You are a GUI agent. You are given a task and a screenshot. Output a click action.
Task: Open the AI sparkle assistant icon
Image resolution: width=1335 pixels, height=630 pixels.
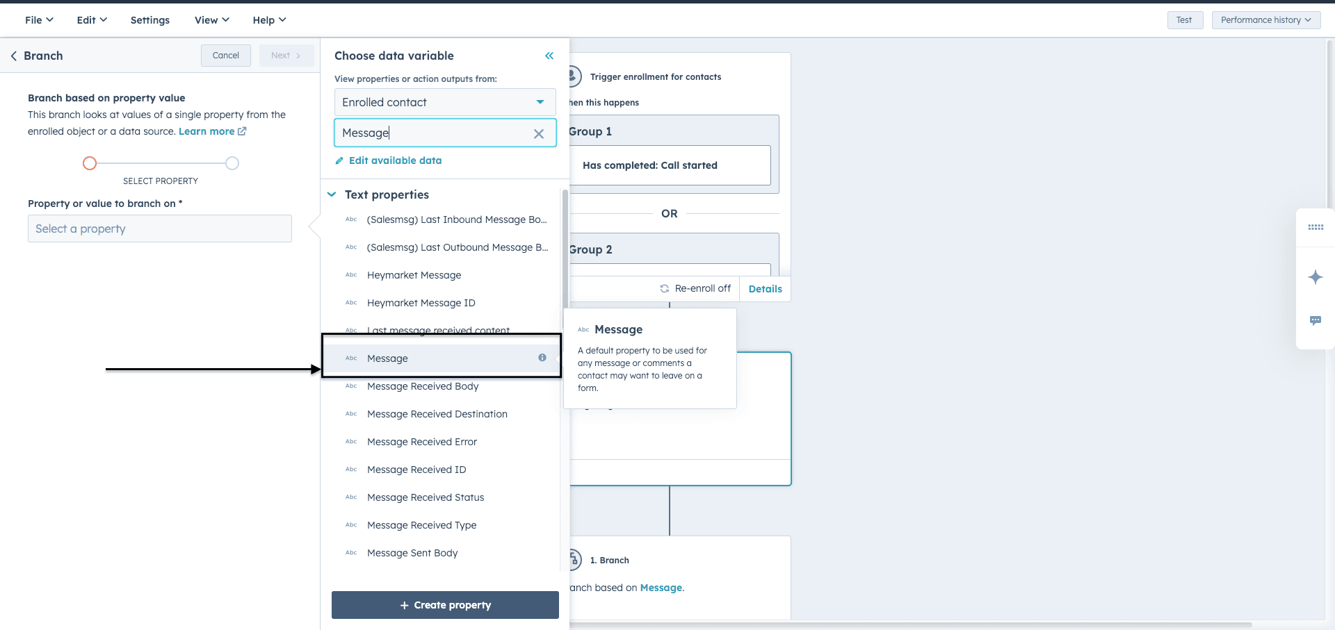click(x=1315, y=277)
